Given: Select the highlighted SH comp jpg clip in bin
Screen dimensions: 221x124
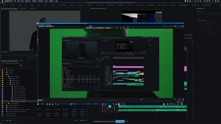Looking at the screenshot, I should (19, 101).
